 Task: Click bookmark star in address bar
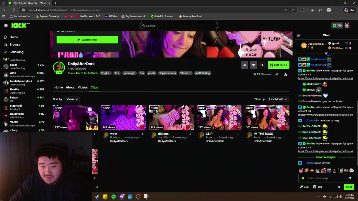point(293,10)
